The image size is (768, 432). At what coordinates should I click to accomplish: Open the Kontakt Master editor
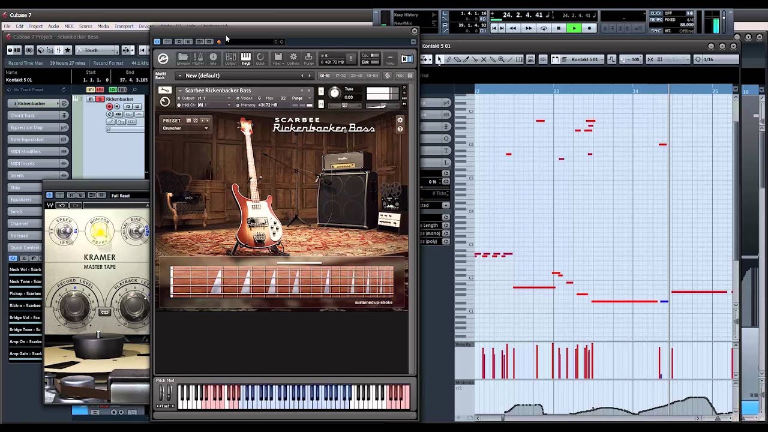pos(198,58)
